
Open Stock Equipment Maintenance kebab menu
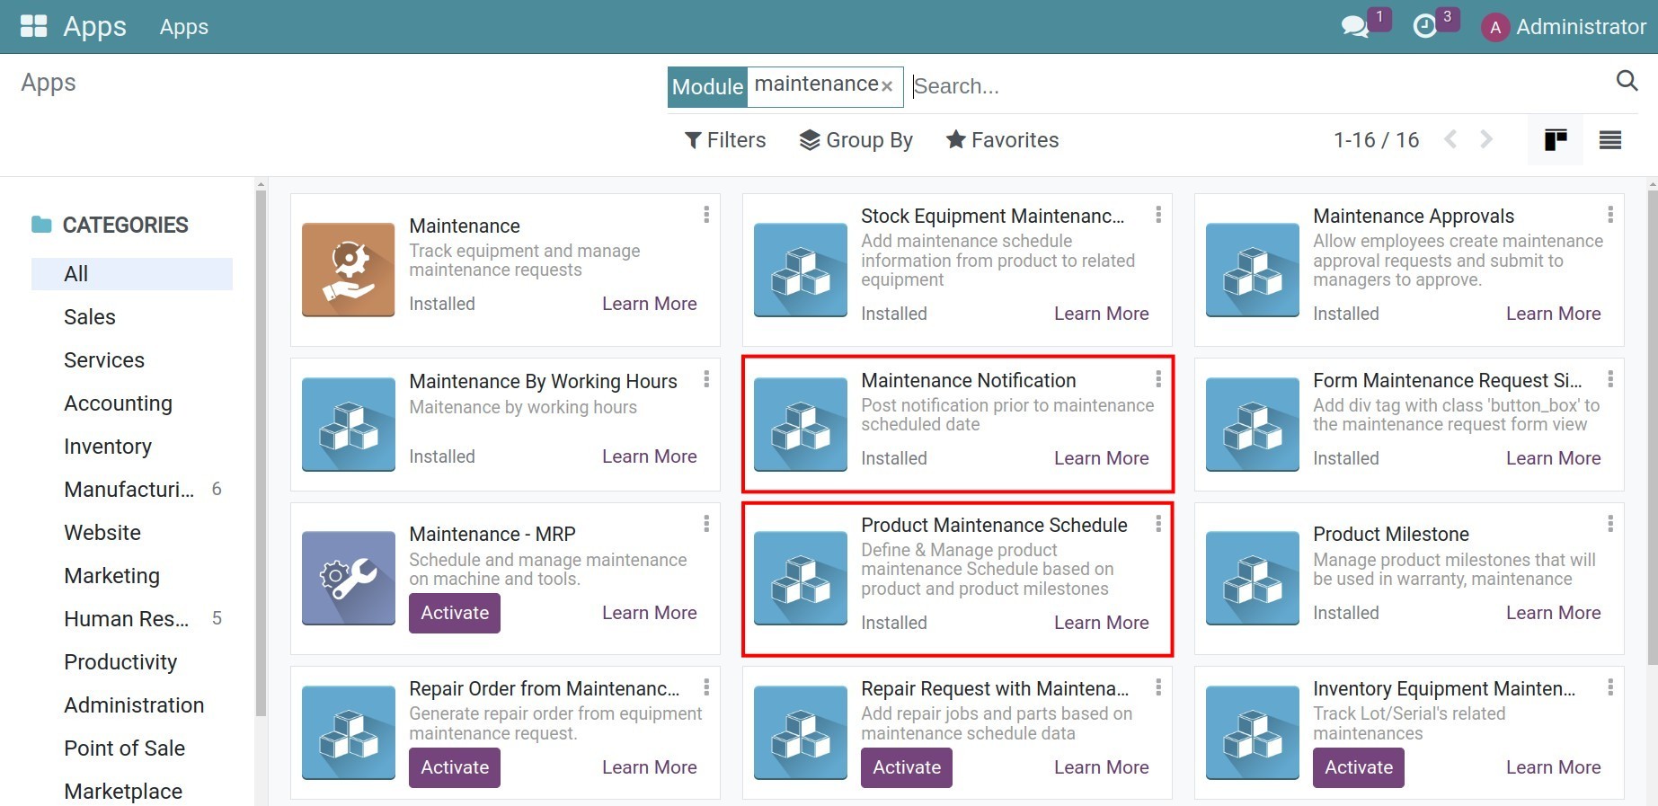1158,215
